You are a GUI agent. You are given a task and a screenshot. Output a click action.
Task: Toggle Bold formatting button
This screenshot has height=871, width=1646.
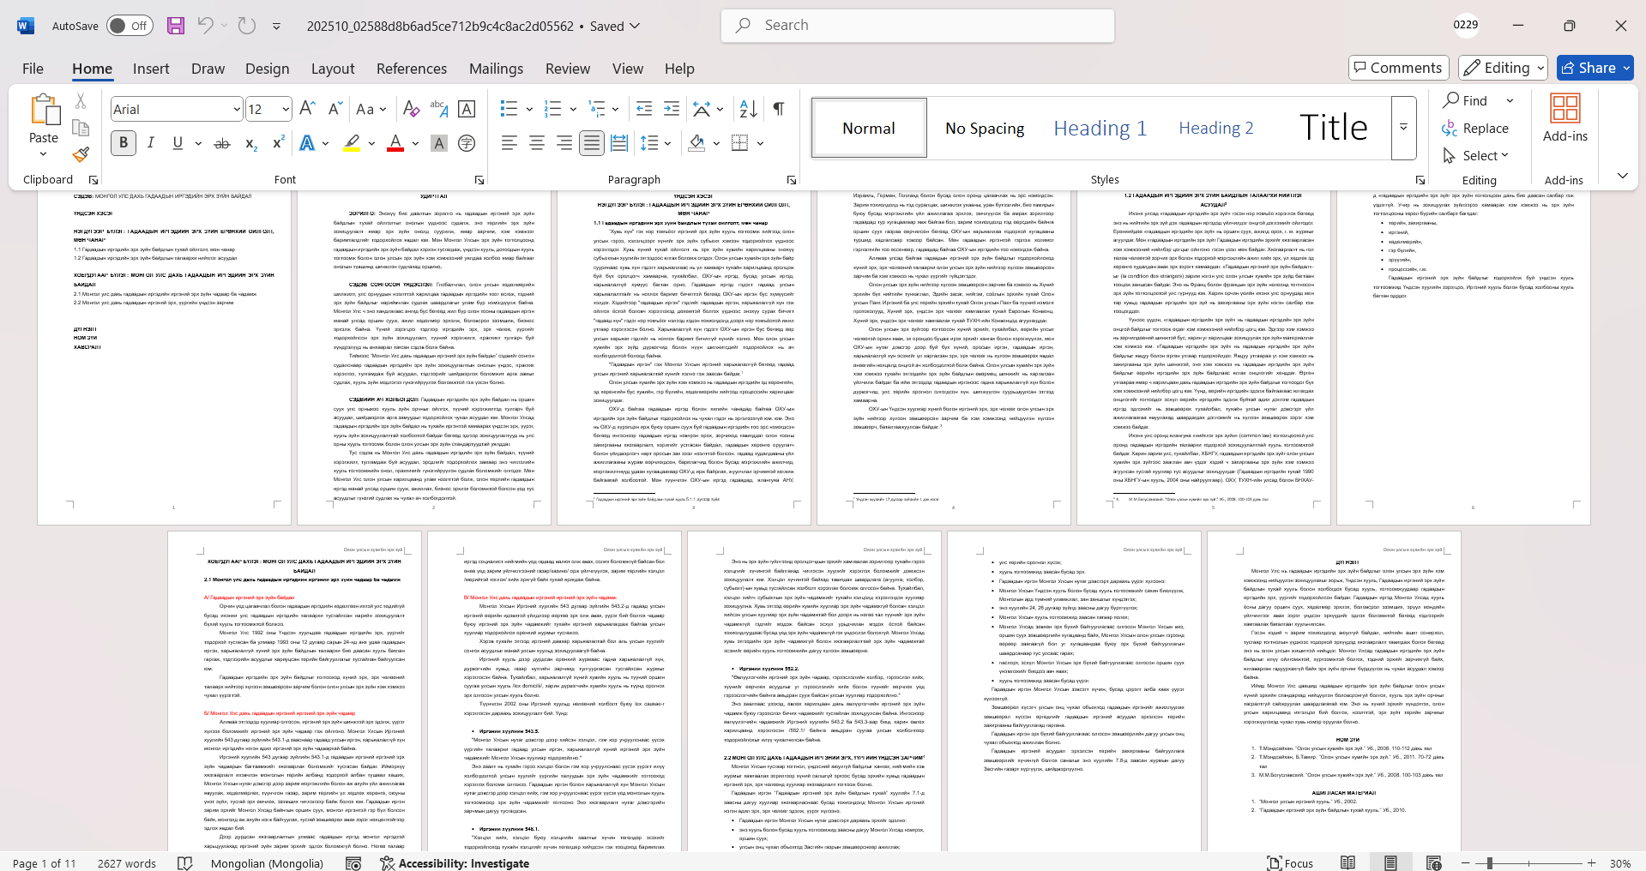tap(124, 143)
